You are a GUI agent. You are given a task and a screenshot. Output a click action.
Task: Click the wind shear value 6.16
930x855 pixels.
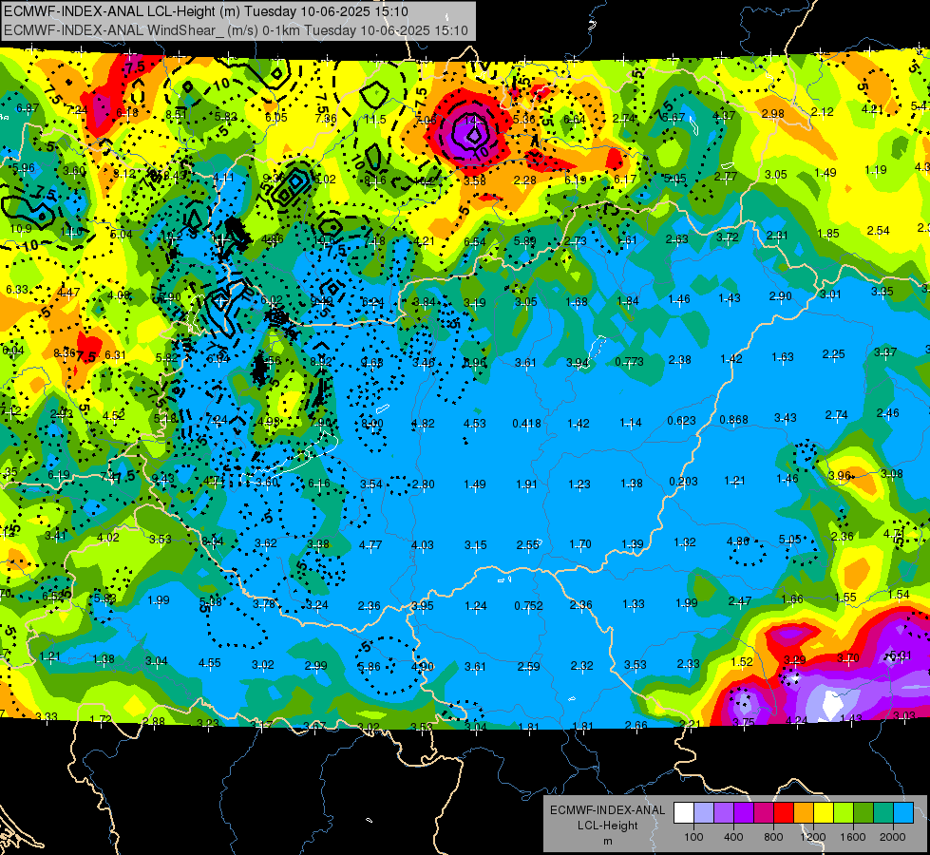coord(318,484)
